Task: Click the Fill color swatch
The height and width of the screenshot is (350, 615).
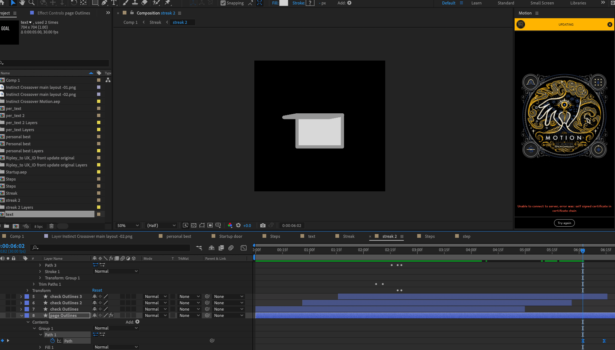Action: (x=283, y=3)
